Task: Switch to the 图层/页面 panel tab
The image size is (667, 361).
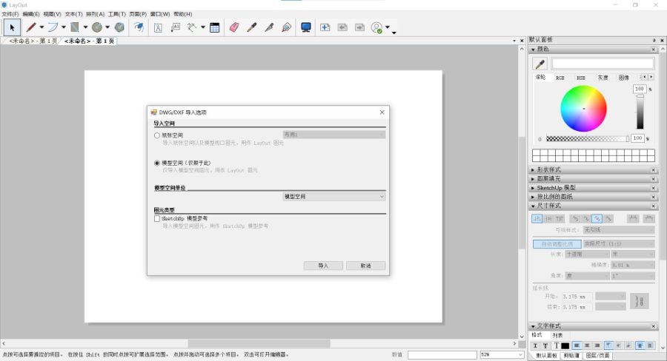Action: click(x=597, y=356)
